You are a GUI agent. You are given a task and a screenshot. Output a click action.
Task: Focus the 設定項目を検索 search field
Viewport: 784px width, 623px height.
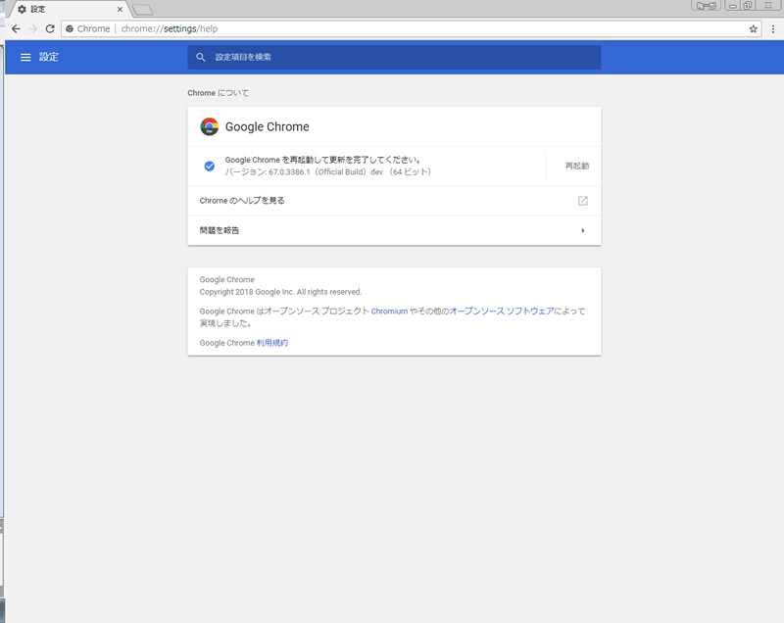(x=394, y=57)
